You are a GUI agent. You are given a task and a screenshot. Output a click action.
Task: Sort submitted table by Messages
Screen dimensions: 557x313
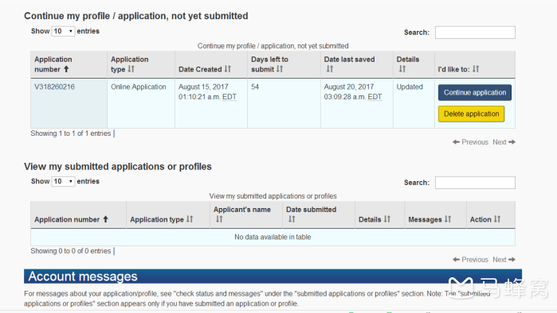click(435, 215)
